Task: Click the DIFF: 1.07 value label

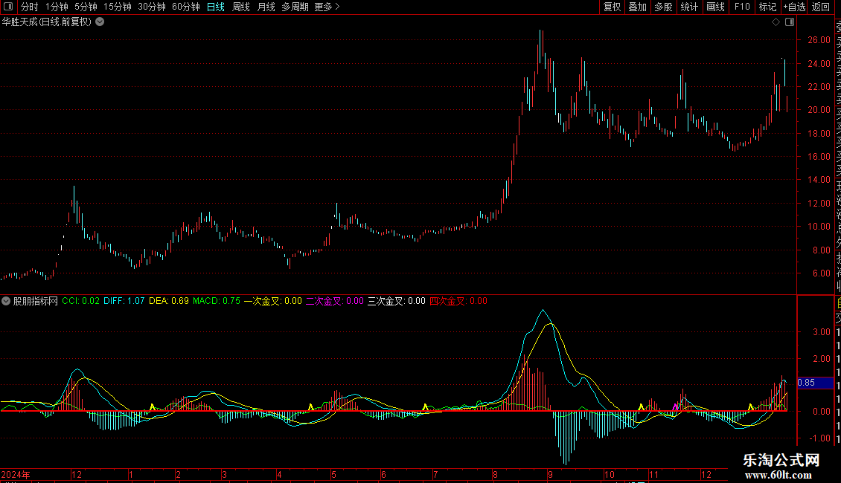Action: click(x=124, y=301)
